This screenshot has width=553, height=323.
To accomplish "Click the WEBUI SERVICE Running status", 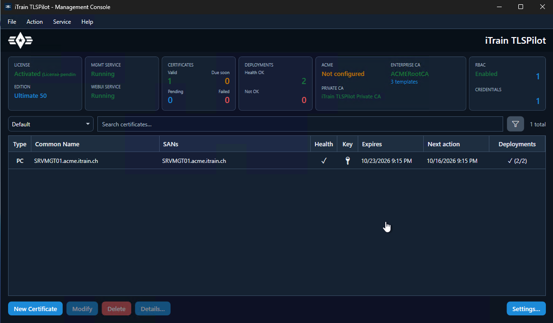I will (x=103, y=95).
